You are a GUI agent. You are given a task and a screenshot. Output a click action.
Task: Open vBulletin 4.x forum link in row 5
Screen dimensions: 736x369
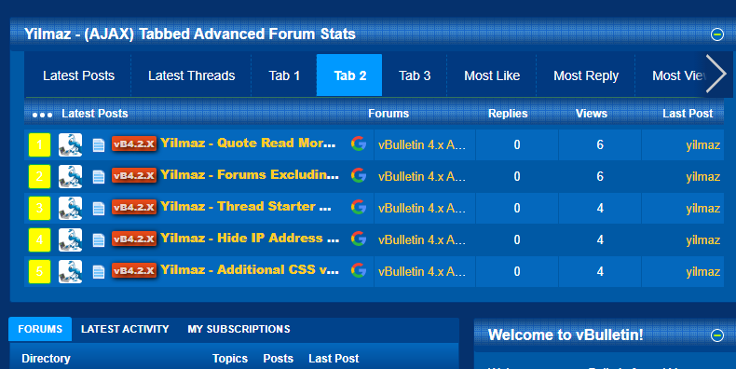421,271
